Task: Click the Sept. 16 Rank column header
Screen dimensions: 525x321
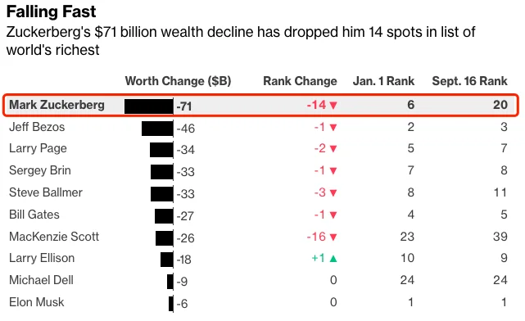Action: (470, 81)
